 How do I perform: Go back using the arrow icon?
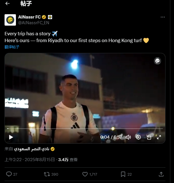[7, 3]
